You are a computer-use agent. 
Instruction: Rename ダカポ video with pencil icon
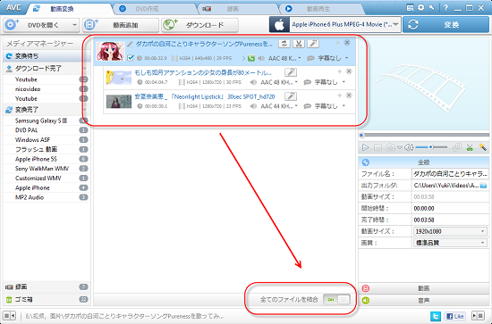130,44
